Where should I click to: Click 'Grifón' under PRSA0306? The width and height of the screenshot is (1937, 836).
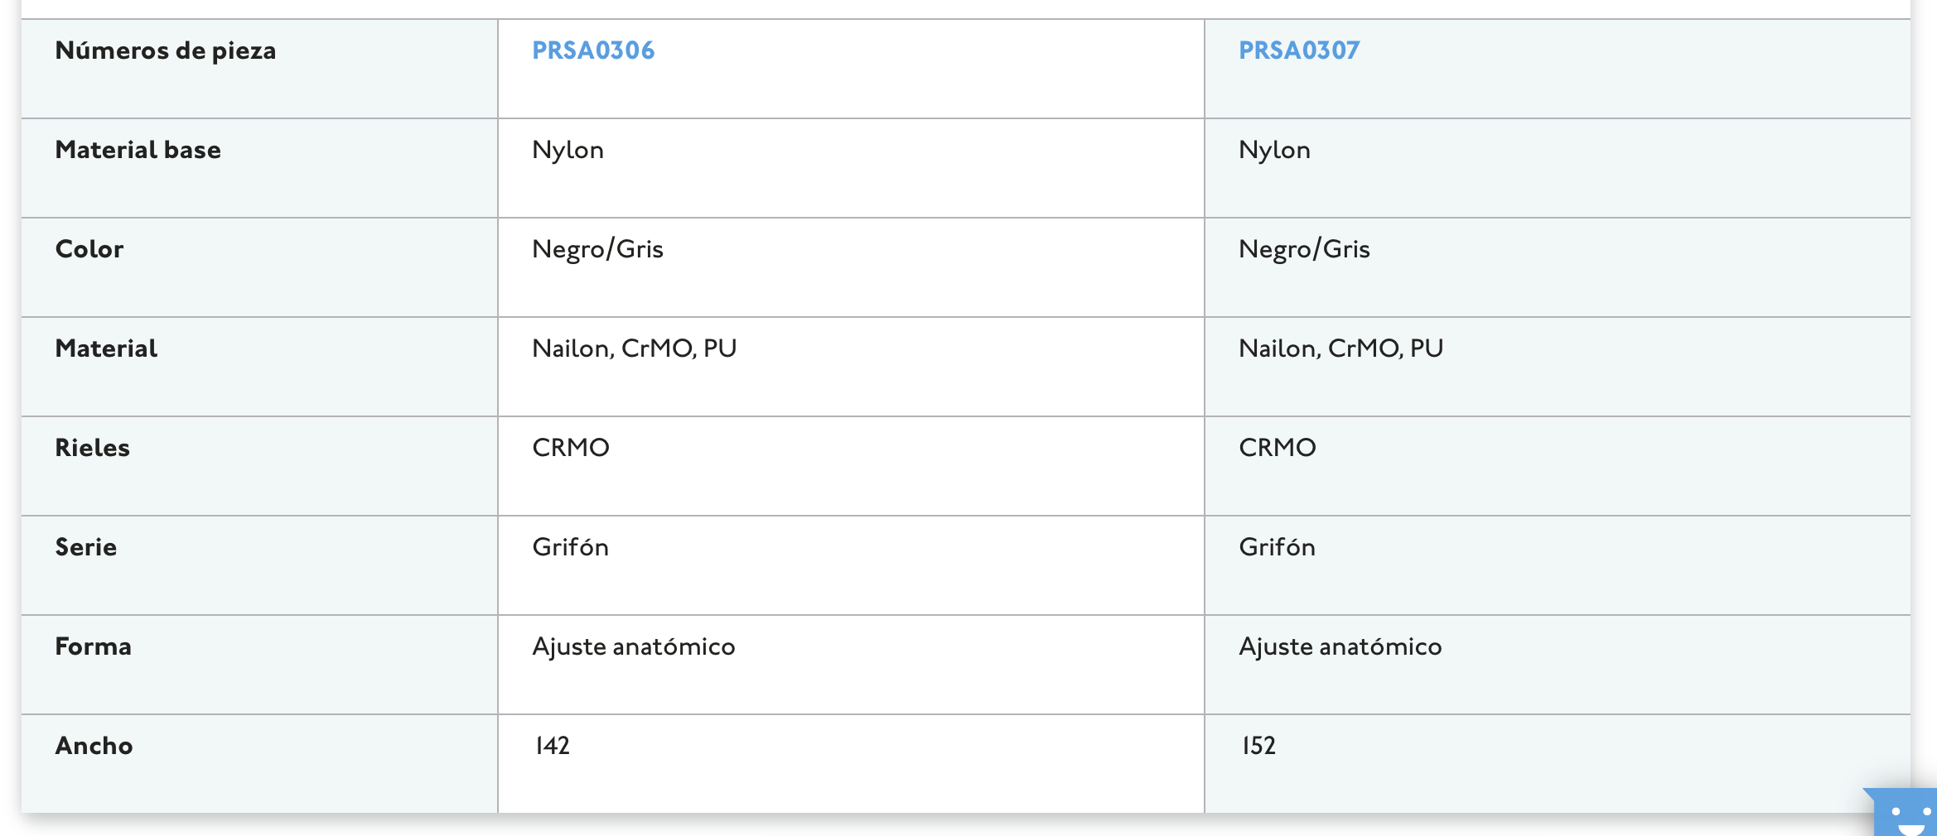(x=570, y=547)
